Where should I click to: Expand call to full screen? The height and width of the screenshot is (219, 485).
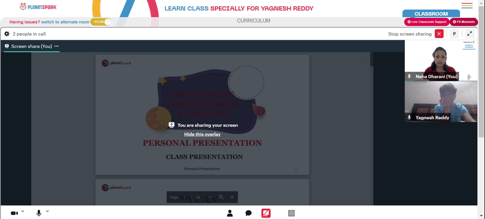pos(469,33)
